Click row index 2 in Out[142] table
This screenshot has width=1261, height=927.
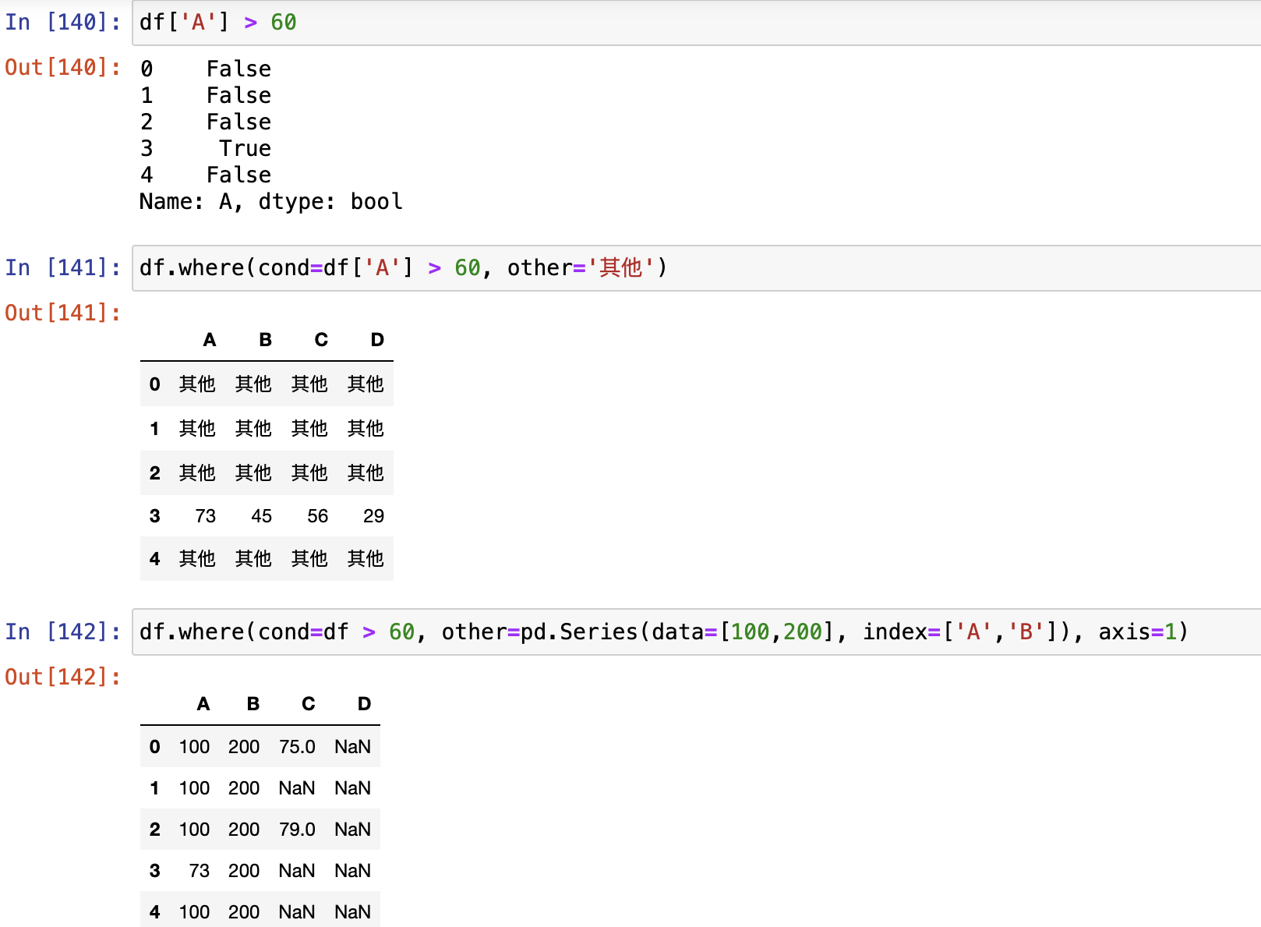[154, 830]
